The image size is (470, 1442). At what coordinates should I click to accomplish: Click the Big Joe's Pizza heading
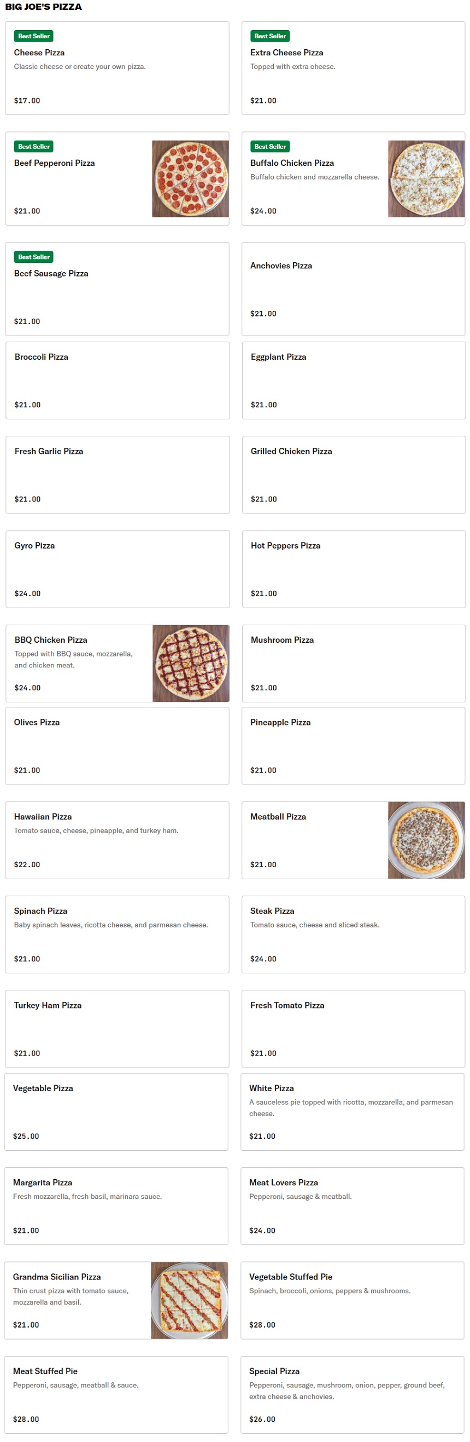[x=44, y=7]
